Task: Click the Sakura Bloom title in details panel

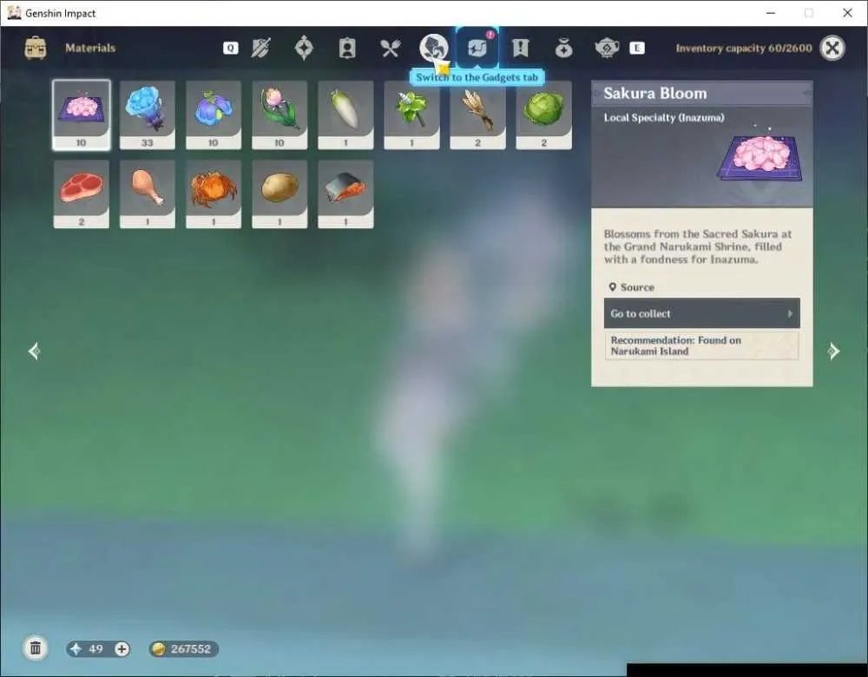Action: [654, 93]
